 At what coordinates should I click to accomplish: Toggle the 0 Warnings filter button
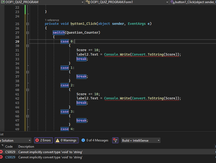coord(66,140)
